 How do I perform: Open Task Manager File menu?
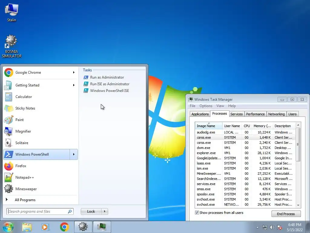click(x=193, y=106)
